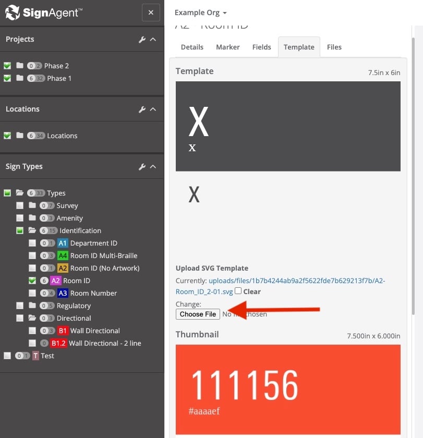Screen dimensions: 423x438
Task: Switch to the Fields tab
Action: 261,47
